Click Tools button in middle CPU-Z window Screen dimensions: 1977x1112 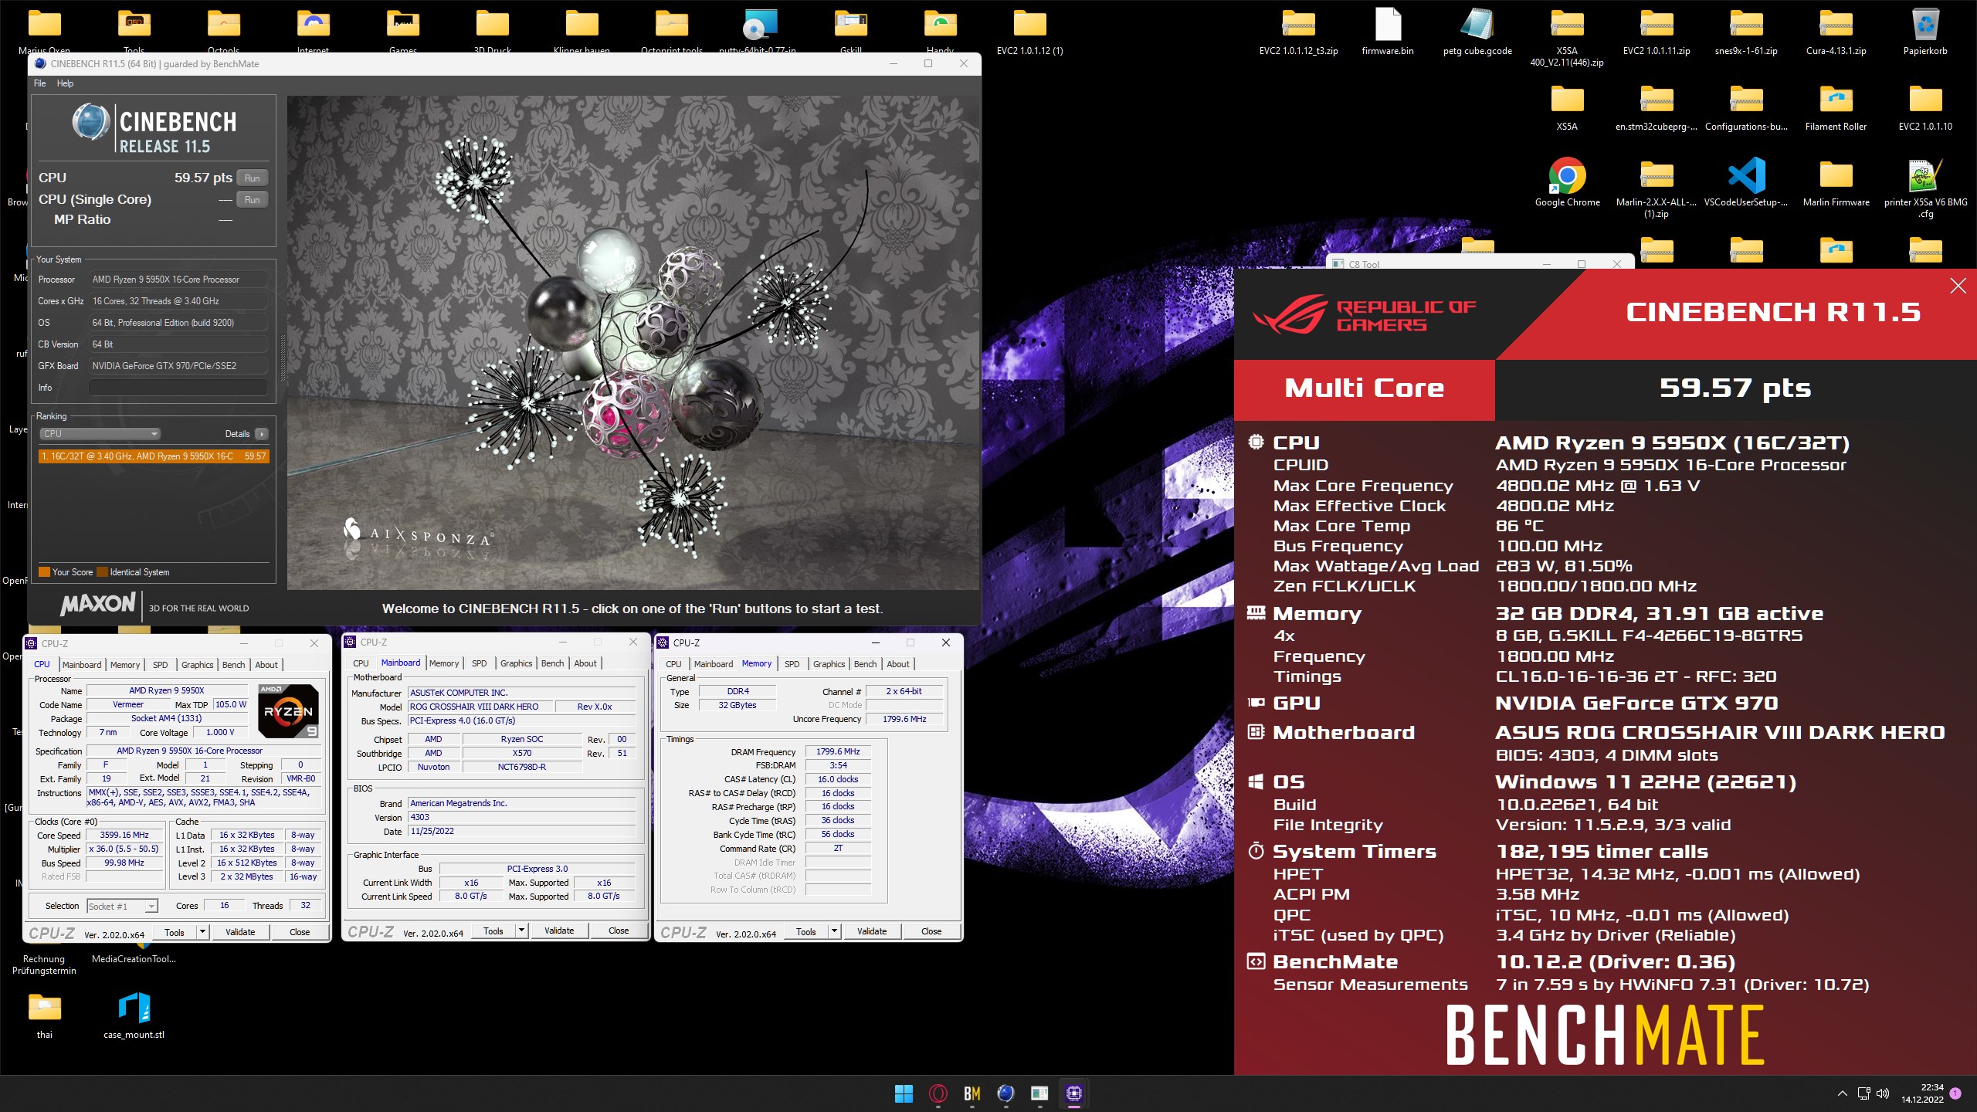click(x=493, y=931)
